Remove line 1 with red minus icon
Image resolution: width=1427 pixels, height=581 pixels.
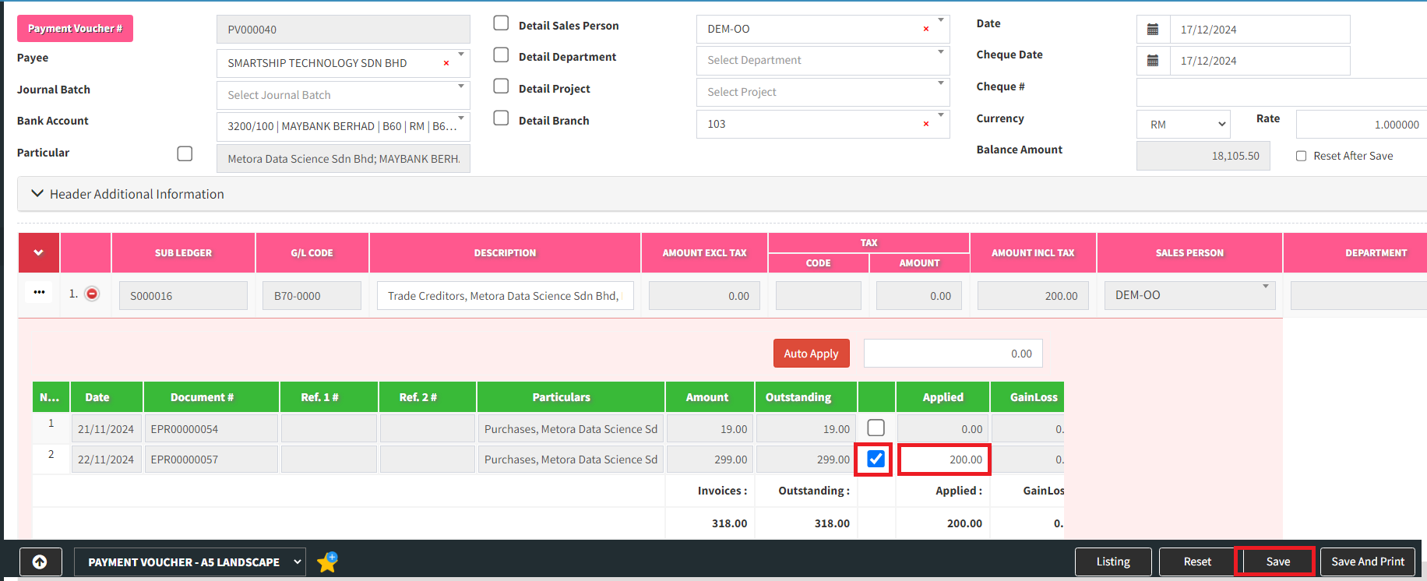click(92, 294)
